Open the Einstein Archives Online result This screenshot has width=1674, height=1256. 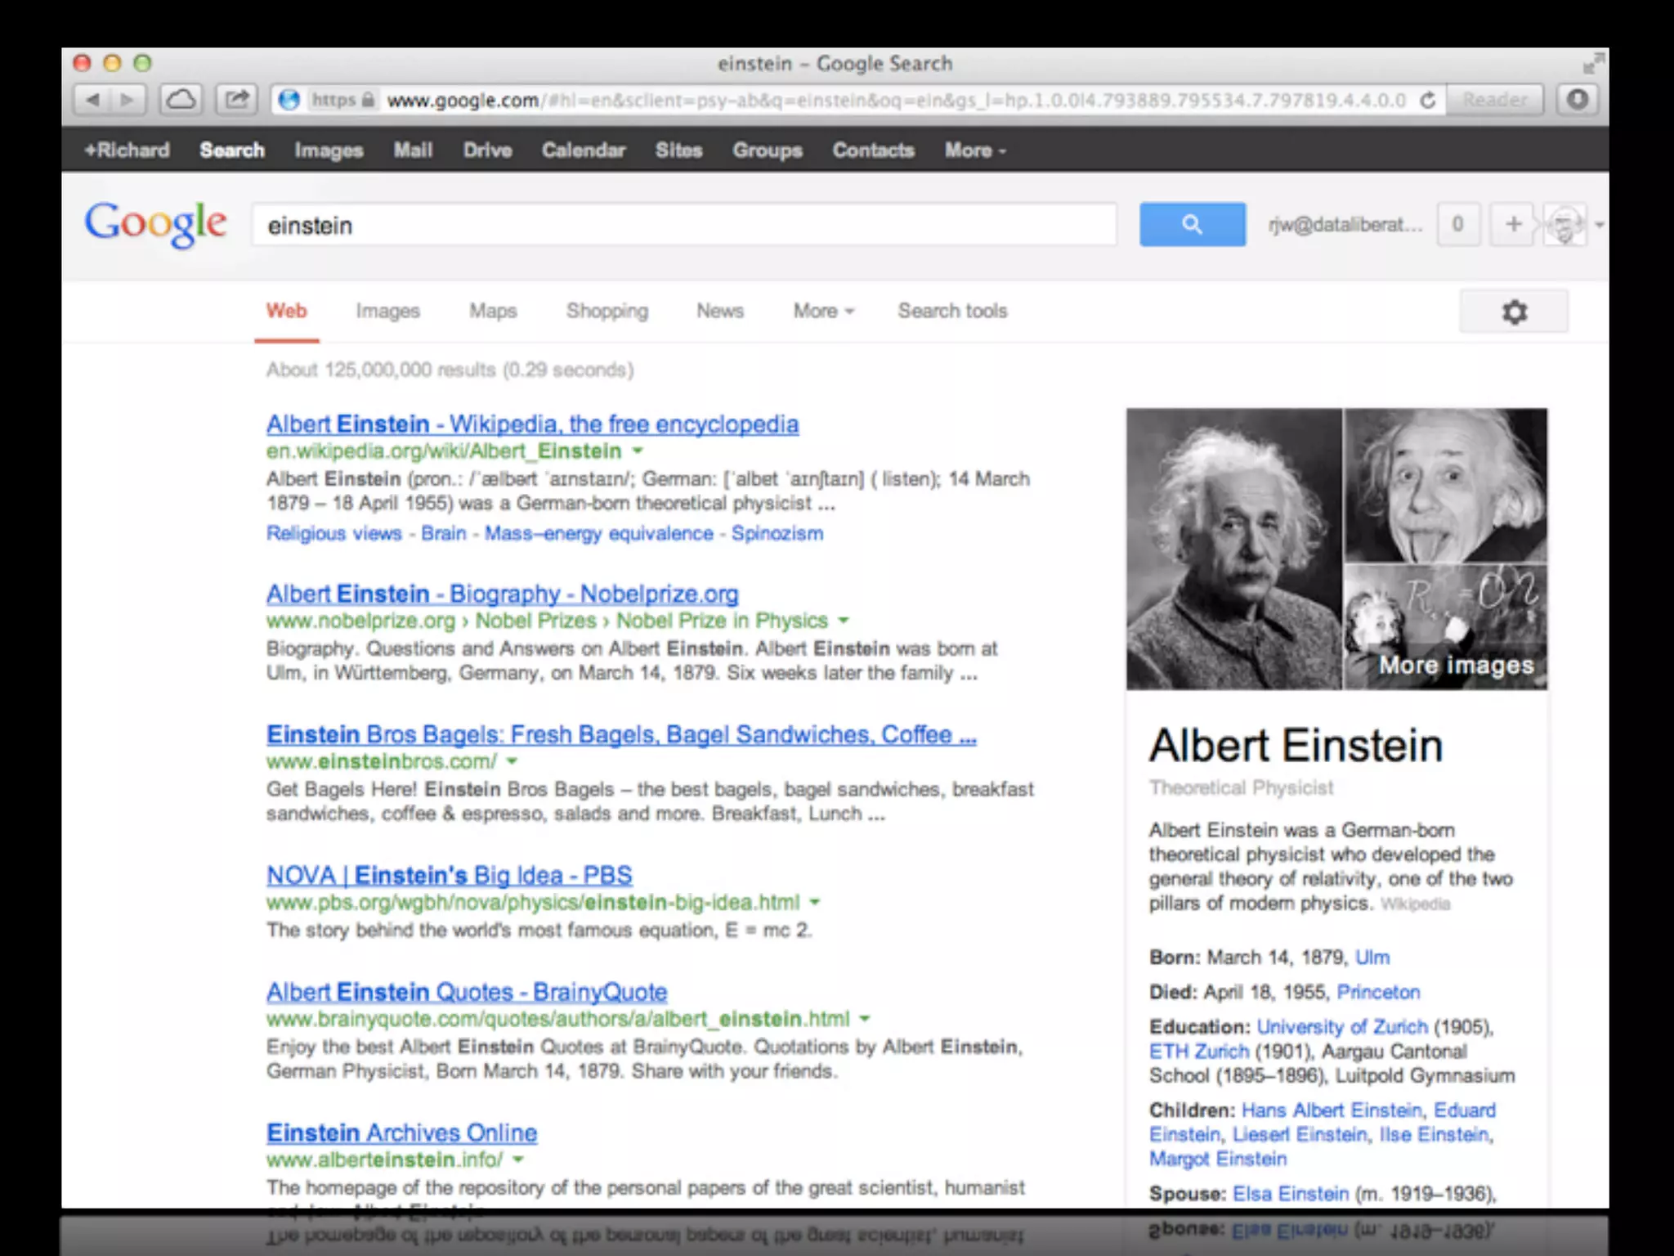[401, 1133]
